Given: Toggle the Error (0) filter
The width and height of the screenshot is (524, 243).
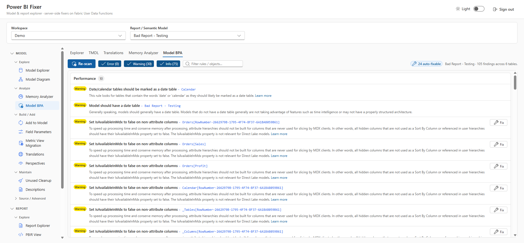Looking at the screenshot, I should (x=110, y=64).
